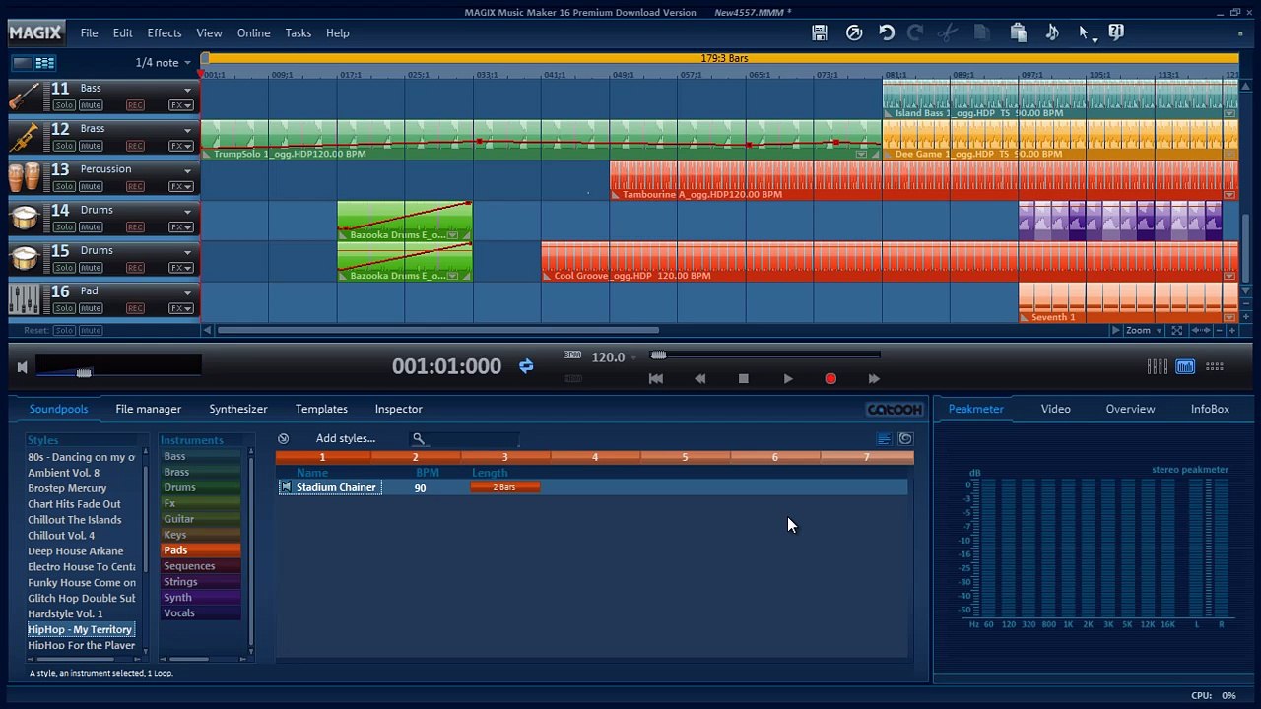Click the trumpet icon on Brass track 12
This screenshot has height=709, width=1261.
pos(25,137)
